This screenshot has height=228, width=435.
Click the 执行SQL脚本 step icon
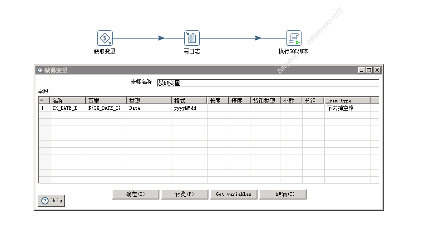tap(293, 38)
